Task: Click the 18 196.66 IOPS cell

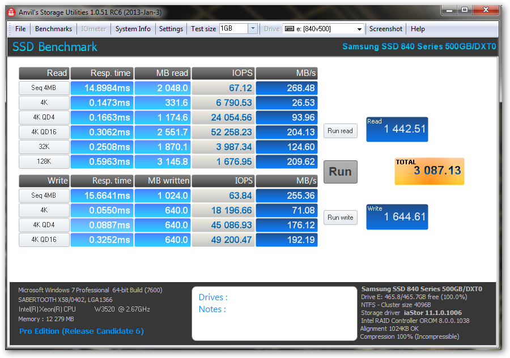Action: click(223, 210)
